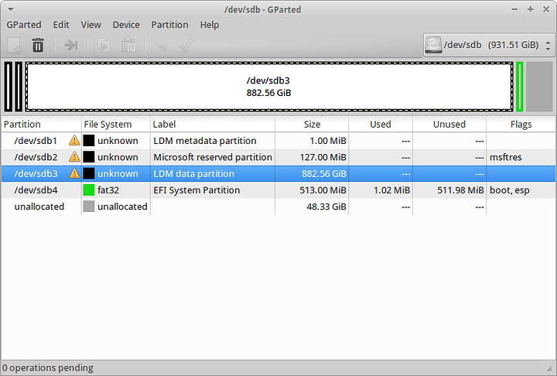Image resolution: width=557 pixels, height=376 pixels.
Task: Click the Delete partition trash icon
Action: point(38,45)
